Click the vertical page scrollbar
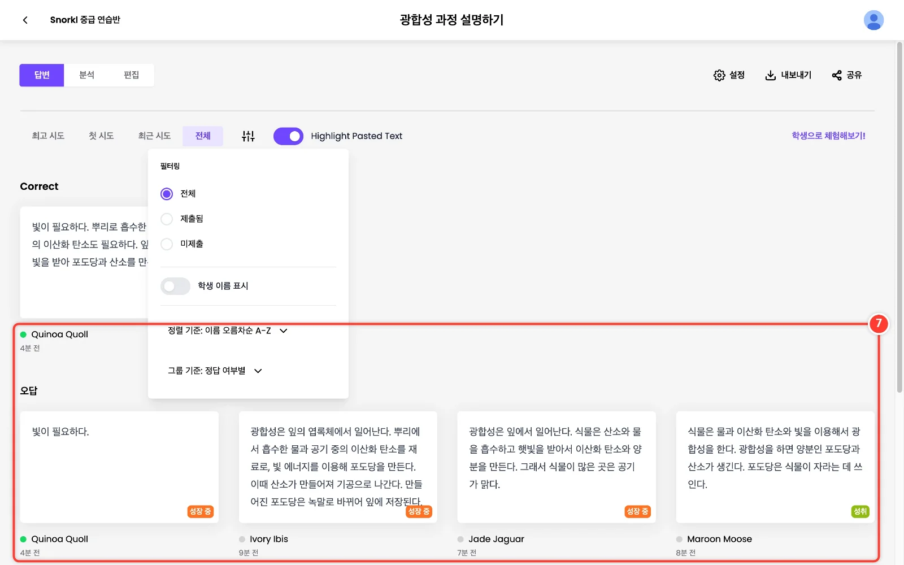 point(899,217)
